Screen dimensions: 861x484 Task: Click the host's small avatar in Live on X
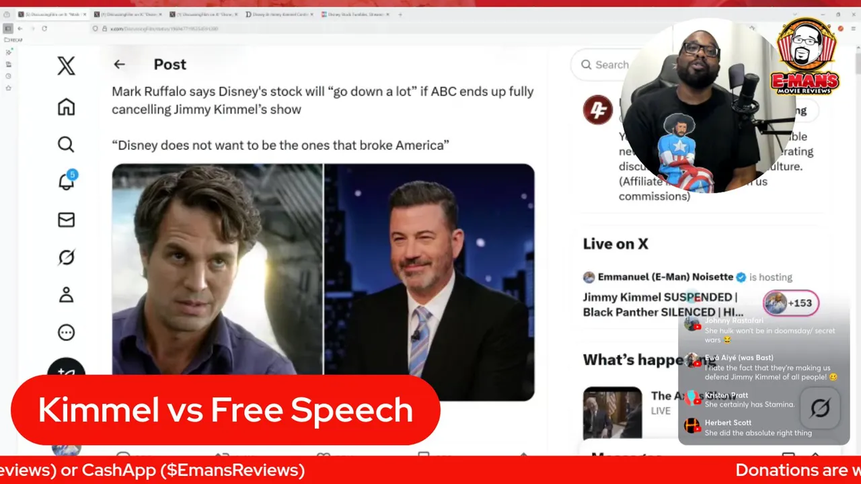coord(589,277)
